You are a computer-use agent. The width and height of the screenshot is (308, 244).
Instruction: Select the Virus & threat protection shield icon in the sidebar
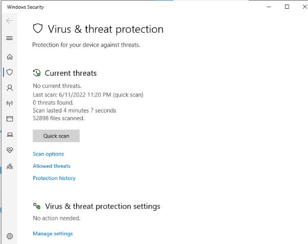pos(9,72)
